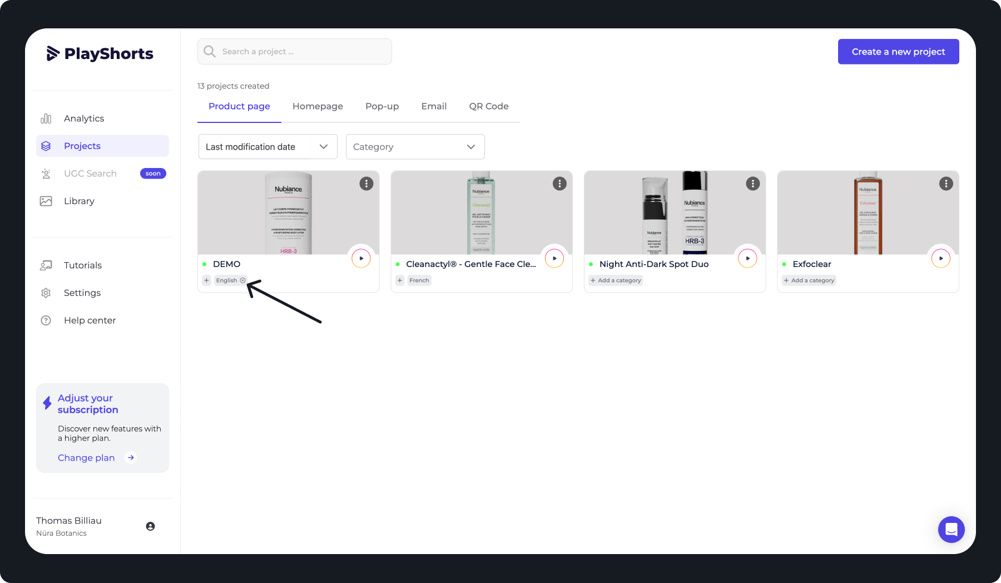Click the Adjust your subscription heading

[x=88, y=404]
